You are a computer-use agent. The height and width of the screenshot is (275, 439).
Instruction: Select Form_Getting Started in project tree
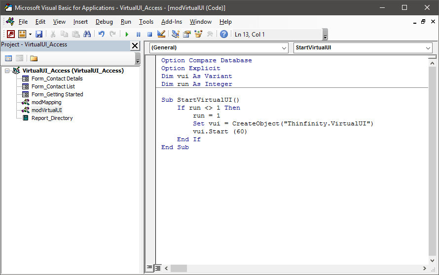pos(57,94)
